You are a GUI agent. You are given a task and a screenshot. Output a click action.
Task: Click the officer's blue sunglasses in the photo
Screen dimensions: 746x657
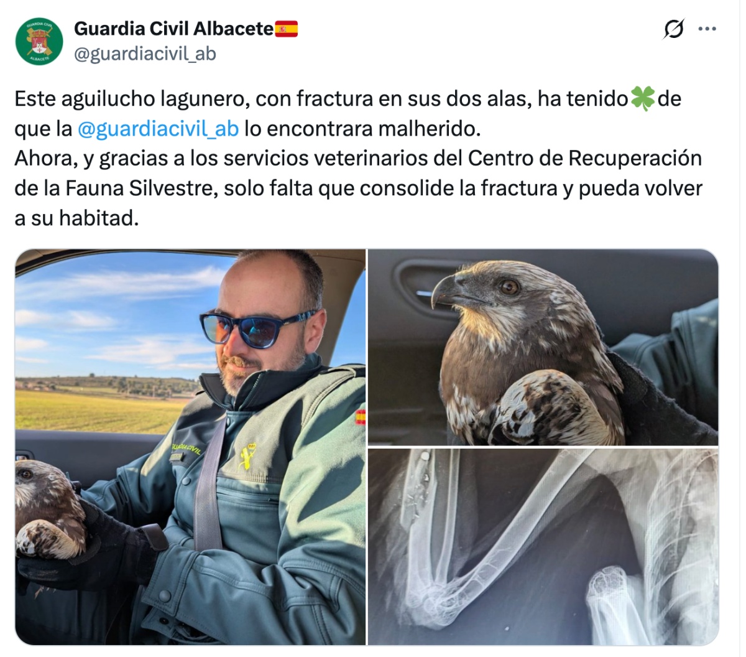coord(256,328)
